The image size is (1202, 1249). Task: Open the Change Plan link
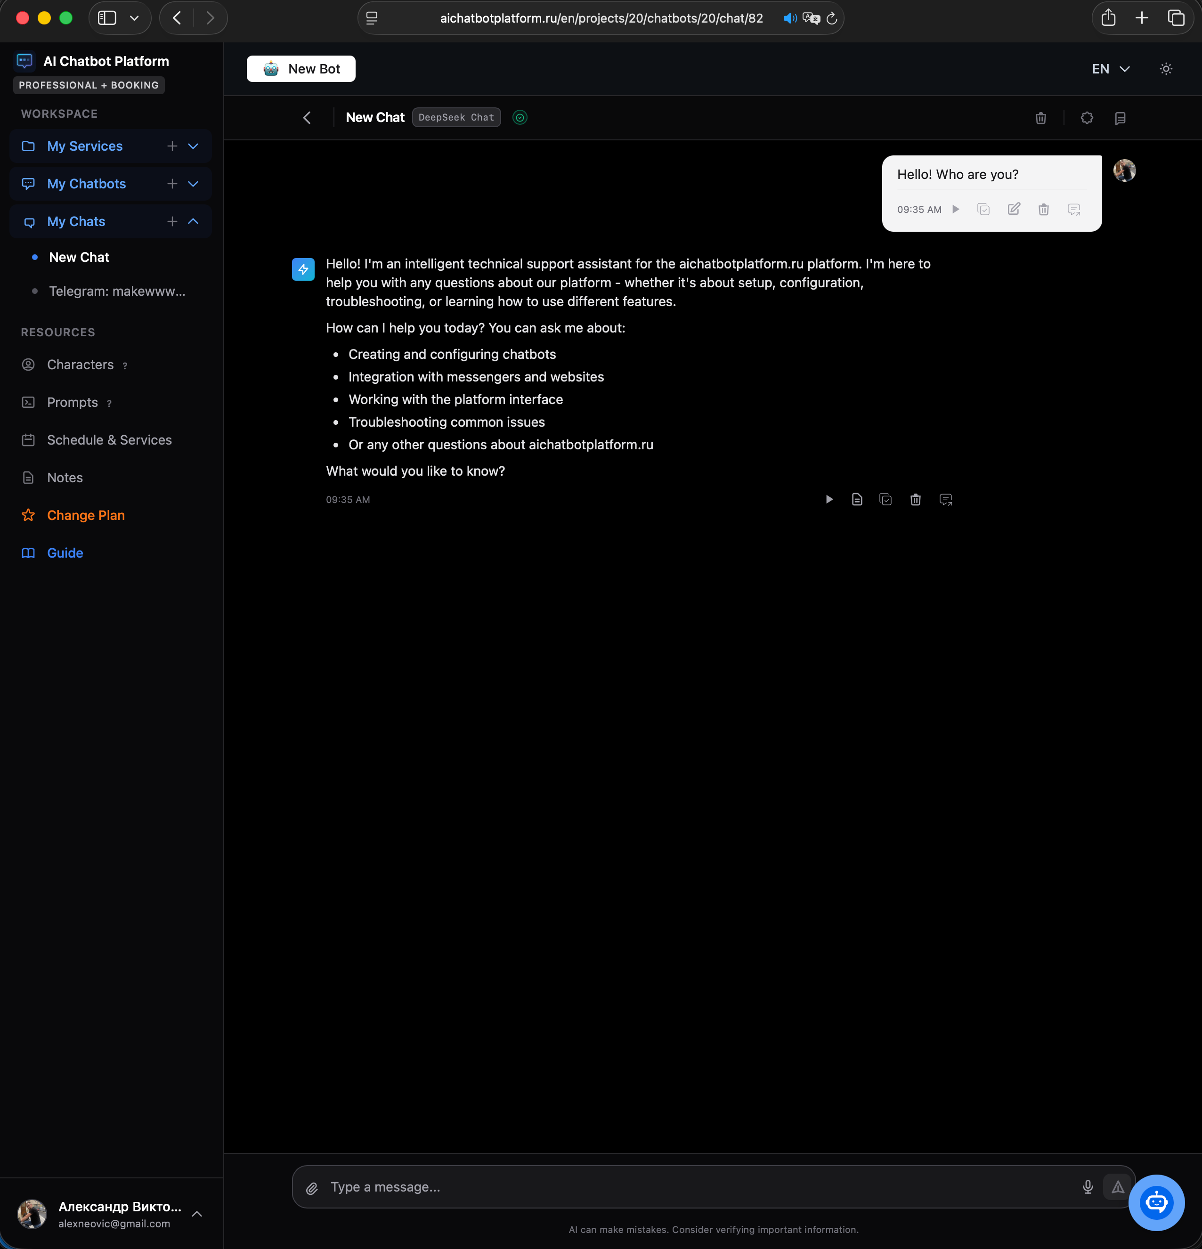pyautogui.click(x=86, y=515)
